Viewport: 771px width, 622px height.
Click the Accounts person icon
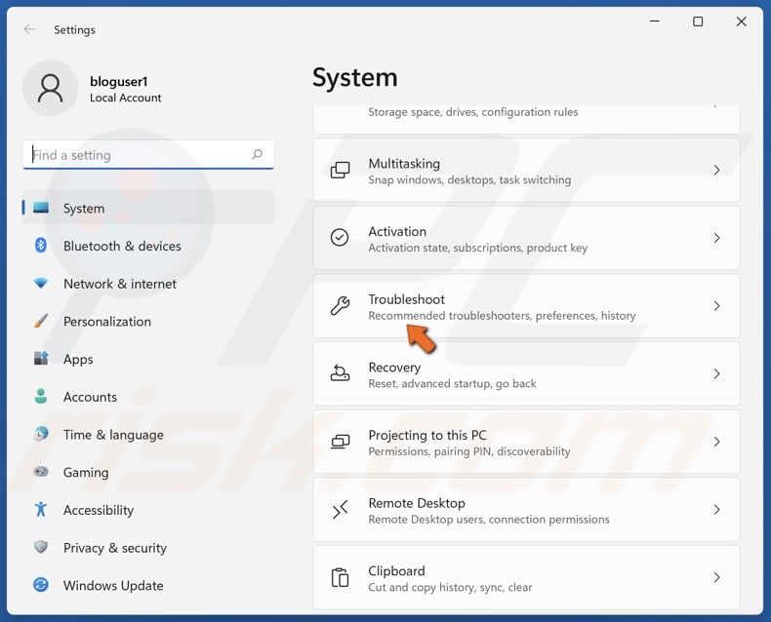[41, 396]
